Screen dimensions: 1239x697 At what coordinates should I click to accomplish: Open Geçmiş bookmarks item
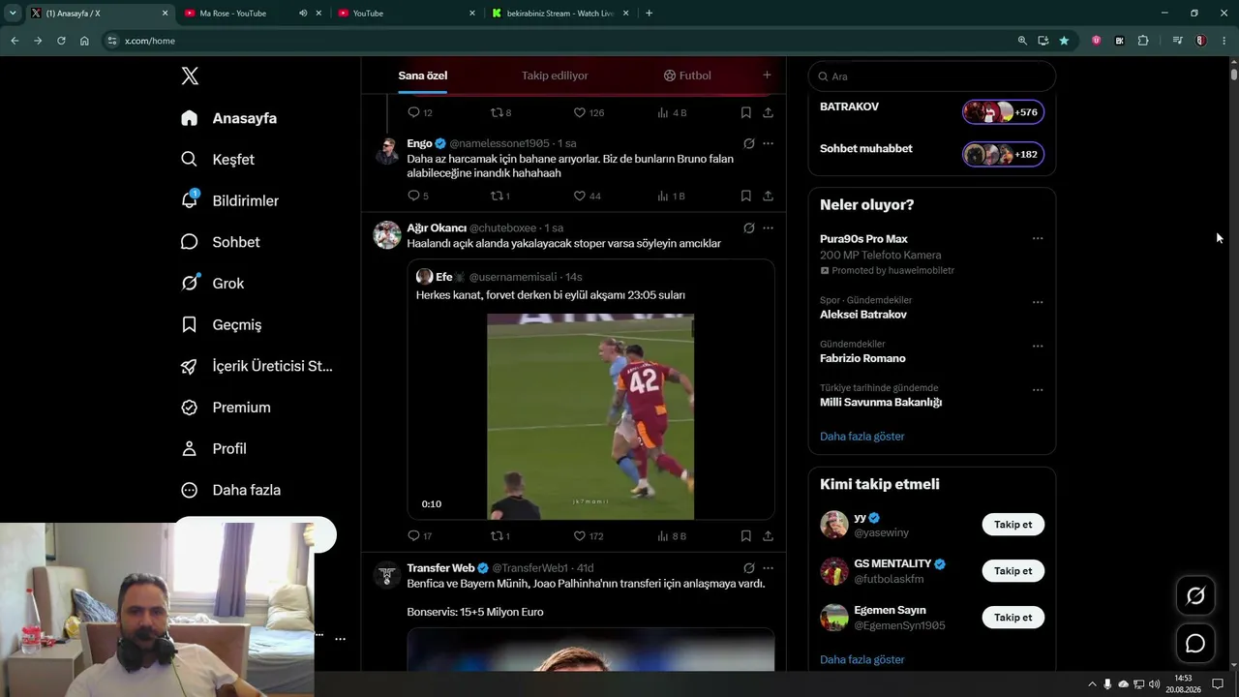[x=221, y=325]
